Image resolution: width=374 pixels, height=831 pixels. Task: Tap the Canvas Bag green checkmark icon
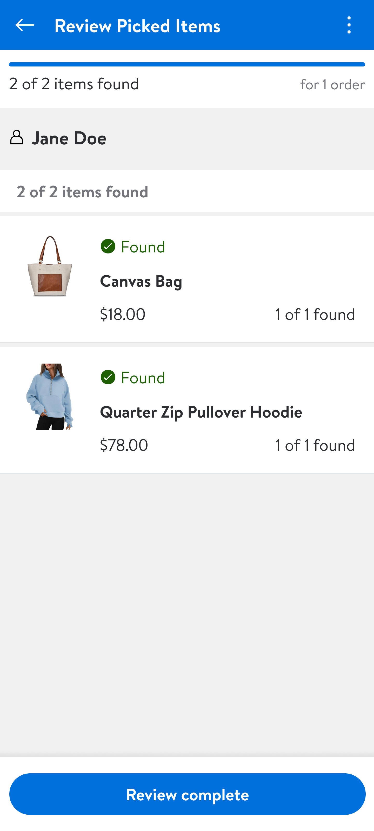pos(108,246)
